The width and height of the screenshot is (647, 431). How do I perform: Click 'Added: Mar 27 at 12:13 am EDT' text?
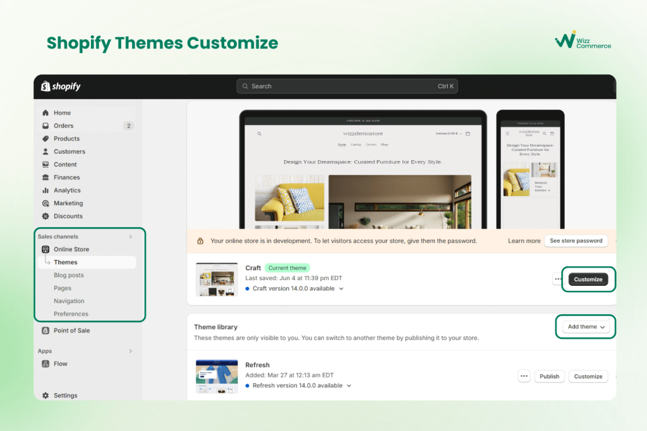[x=289, y=375]
